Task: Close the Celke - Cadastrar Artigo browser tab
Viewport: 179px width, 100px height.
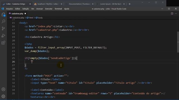Action: click(x=30, y=4)
